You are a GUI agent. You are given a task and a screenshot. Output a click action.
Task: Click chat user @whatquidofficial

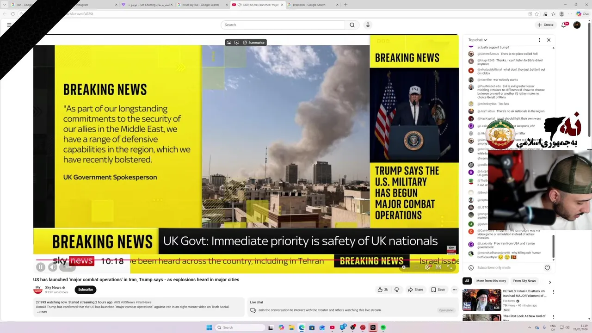coord(489,70)
